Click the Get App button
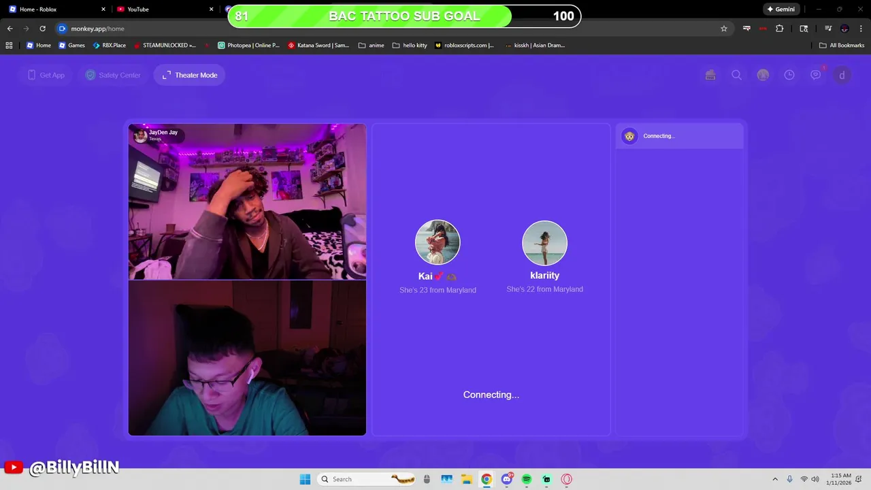This screenshot has height=490, width=871. [46, 75]
